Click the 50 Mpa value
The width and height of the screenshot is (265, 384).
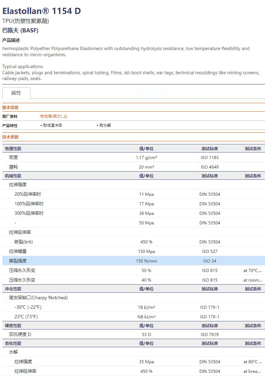click(x=146, y=223)
